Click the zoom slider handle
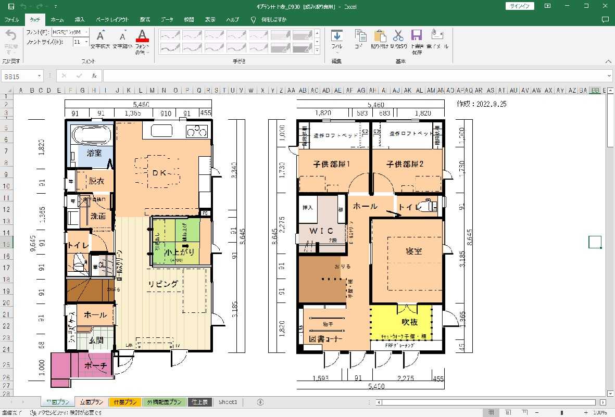 click(x=562, y=412)
